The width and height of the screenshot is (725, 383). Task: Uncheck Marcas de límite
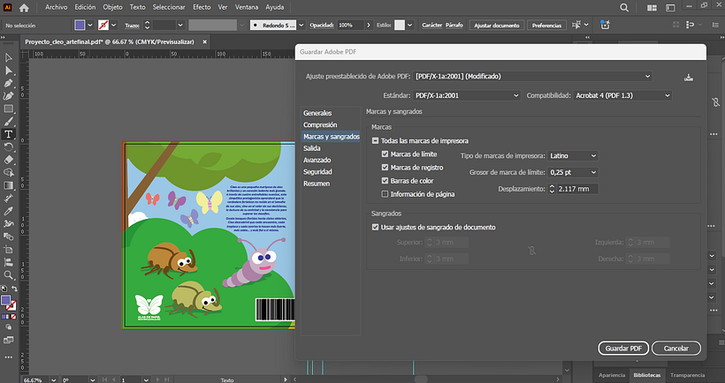point(385,154)
